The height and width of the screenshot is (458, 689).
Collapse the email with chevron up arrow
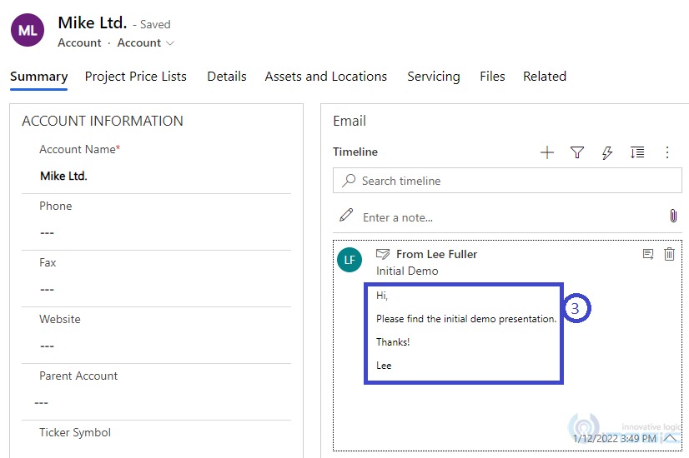670,437
